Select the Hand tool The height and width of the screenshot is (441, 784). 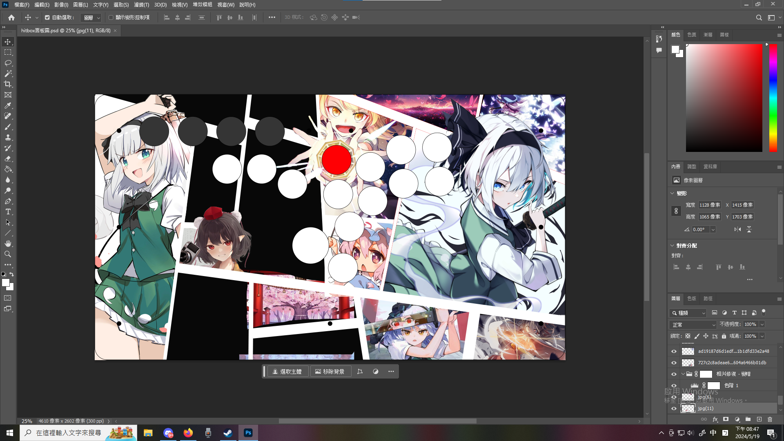point(8,243)
